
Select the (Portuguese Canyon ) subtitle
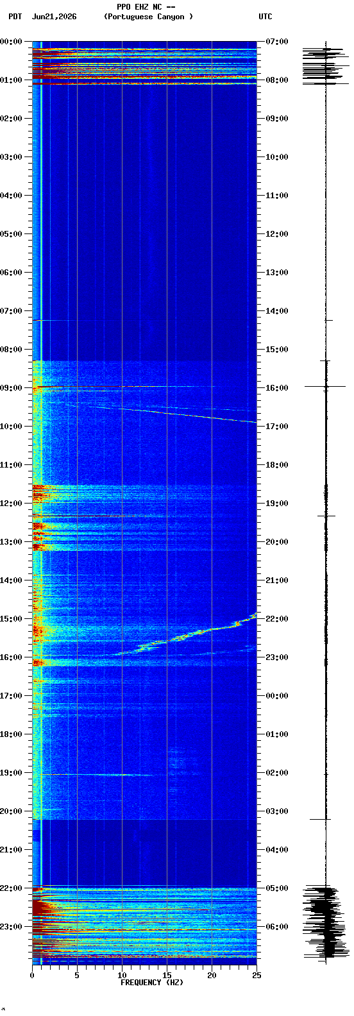148,17
